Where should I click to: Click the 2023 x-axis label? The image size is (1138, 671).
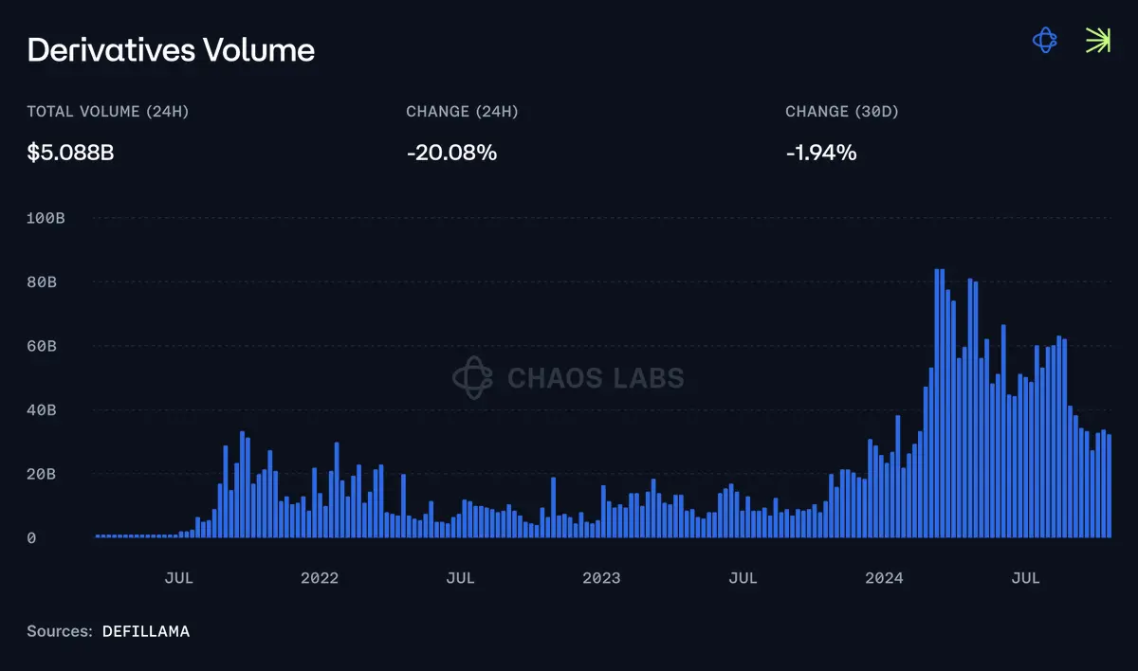pos(601,578)
